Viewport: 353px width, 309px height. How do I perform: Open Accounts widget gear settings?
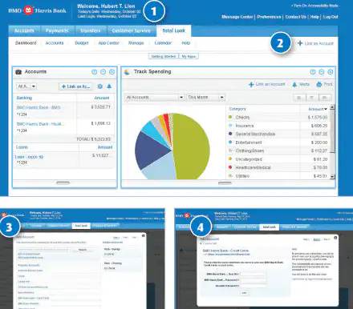[100, 86]
